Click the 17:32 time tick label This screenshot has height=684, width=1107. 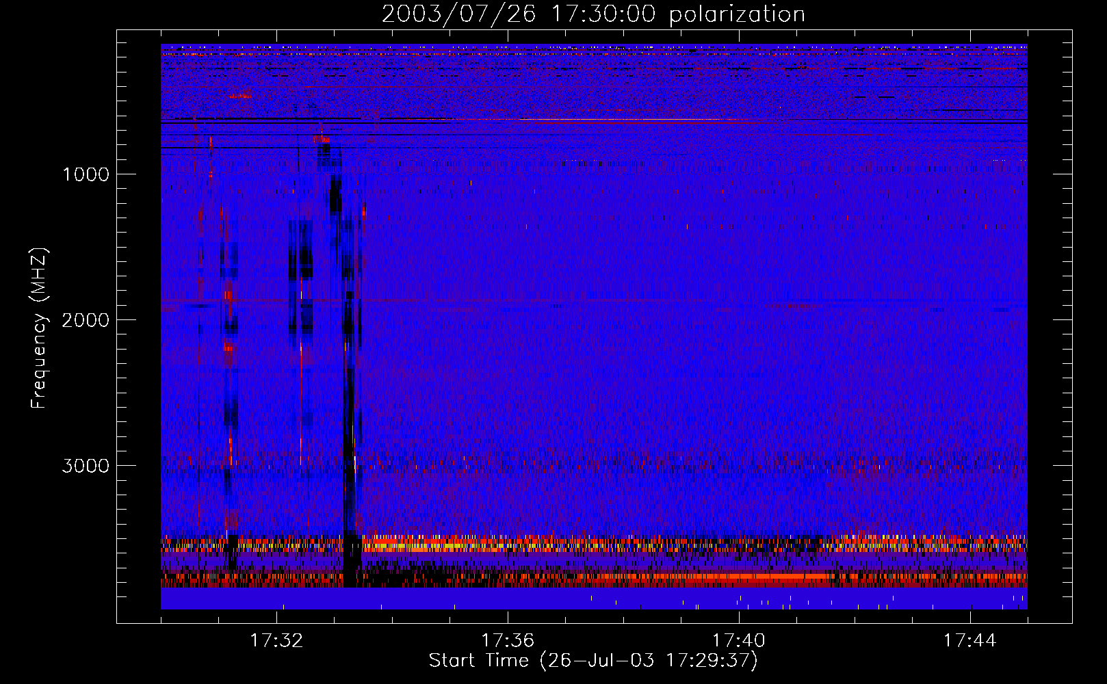point(276,641)
